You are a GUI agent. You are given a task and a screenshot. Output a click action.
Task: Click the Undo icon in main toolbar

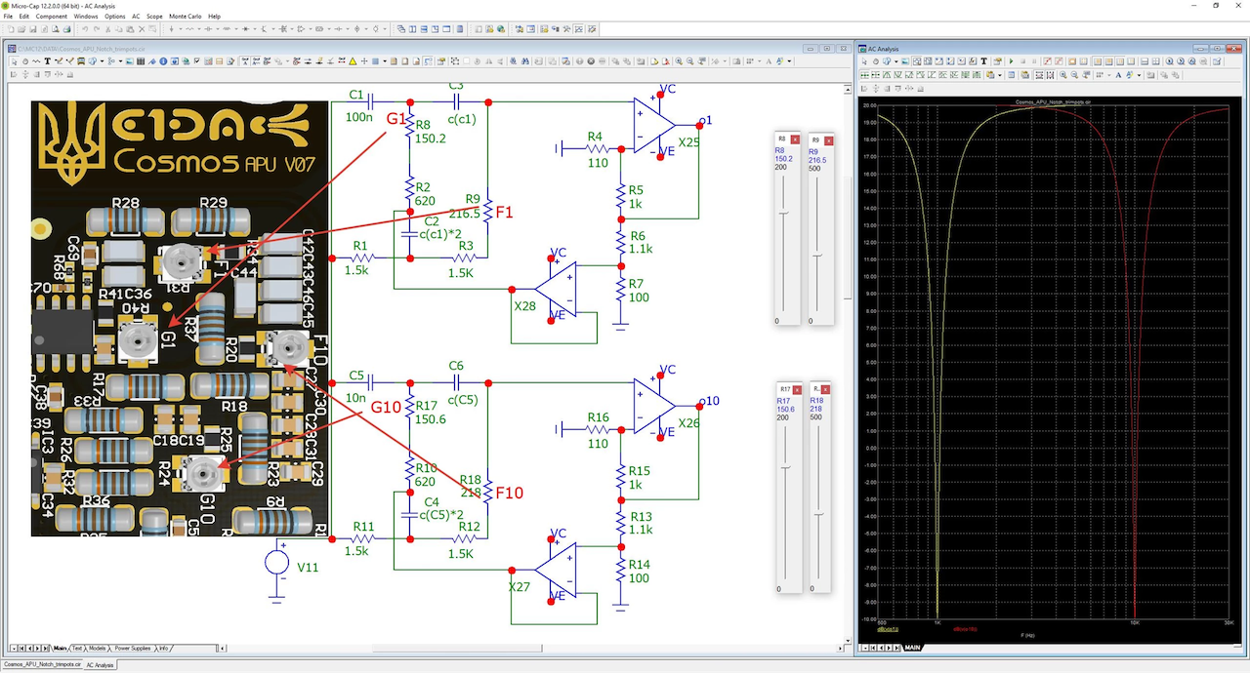point(85,29)
